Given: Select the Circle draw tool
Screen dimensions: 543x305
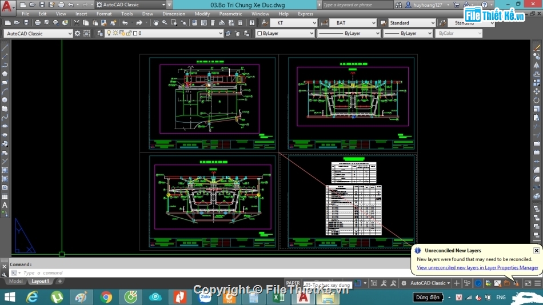Looking at the screenshot, I should tap(5, 100).
